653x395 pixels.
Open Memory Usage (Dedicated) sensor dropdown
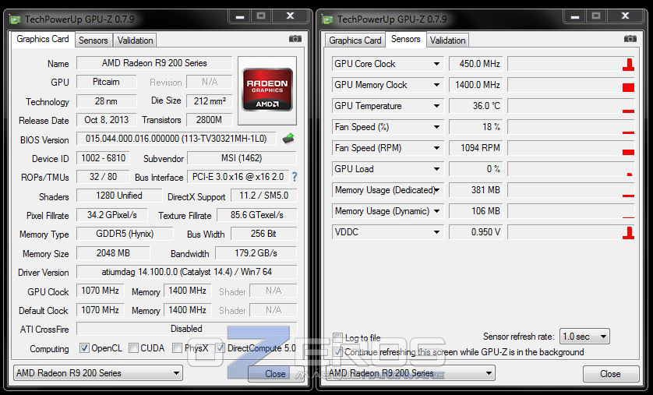436,190
